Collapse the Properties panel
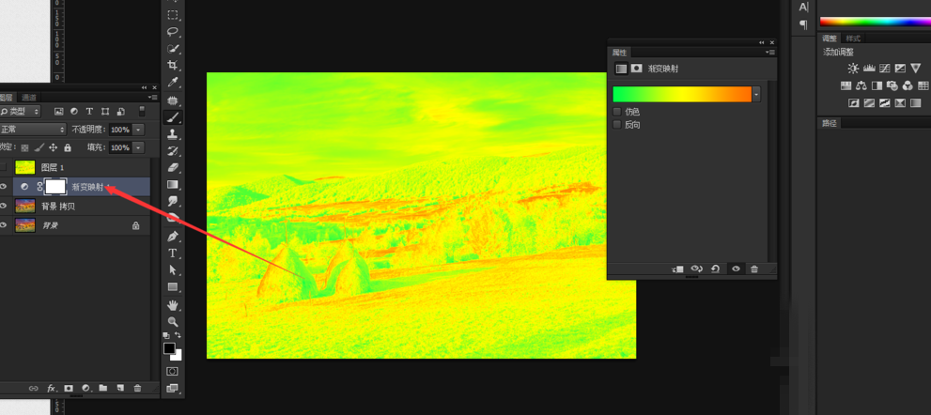Image resolution: width=931 pixels, height=415 pixels. pos(762,43)
